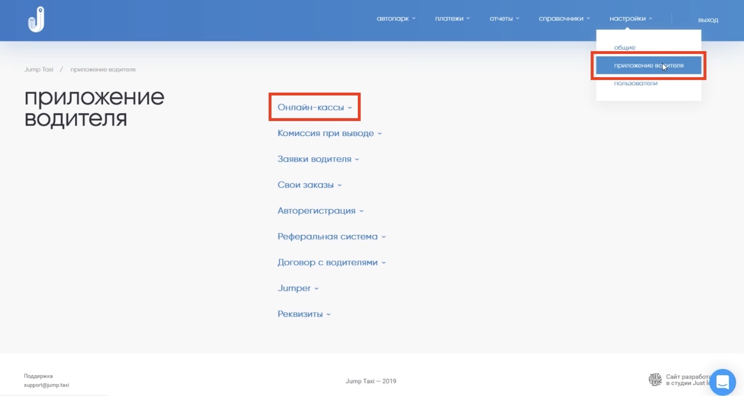Screen dimensions: 744x396
Task: Open the support chat widget
Action: point(722,382)
